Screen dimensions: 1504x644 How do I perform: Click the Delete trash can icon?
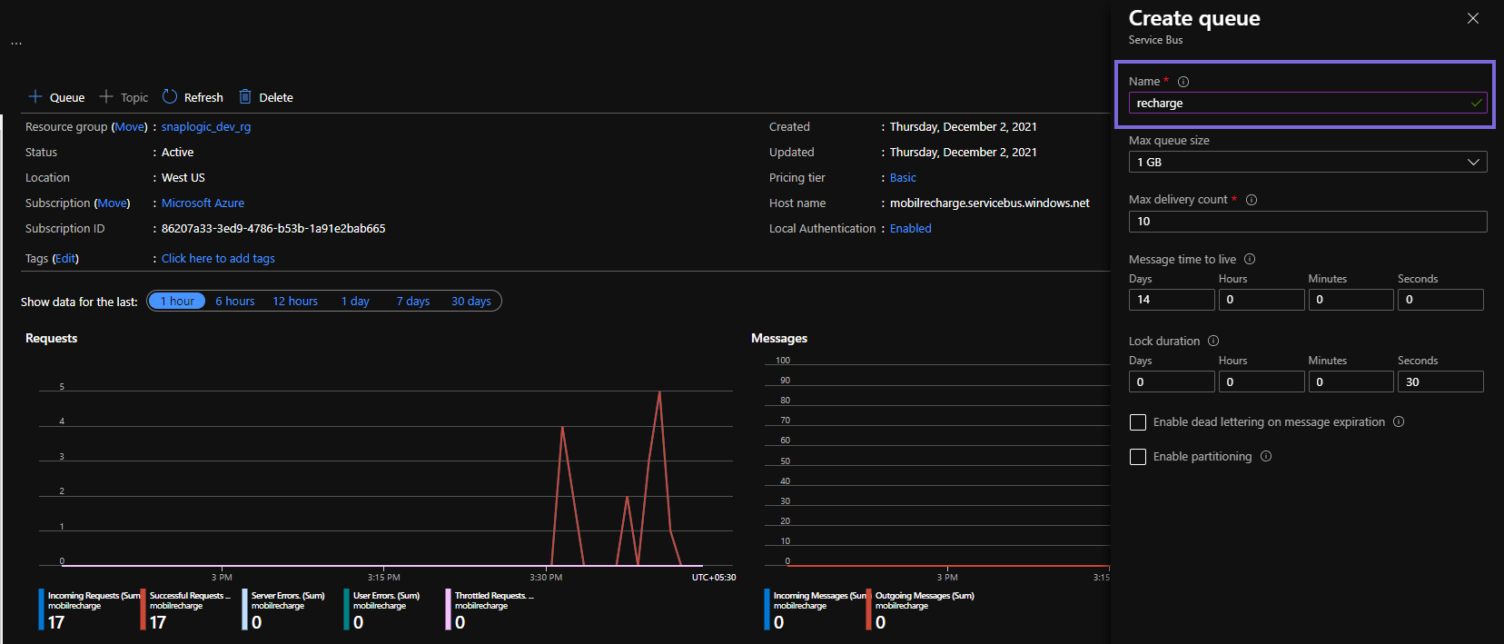click(245, 96)
